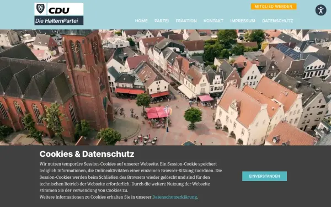
Task: Follow the Datenschutzerklärung link
Action: click(174, 197)
